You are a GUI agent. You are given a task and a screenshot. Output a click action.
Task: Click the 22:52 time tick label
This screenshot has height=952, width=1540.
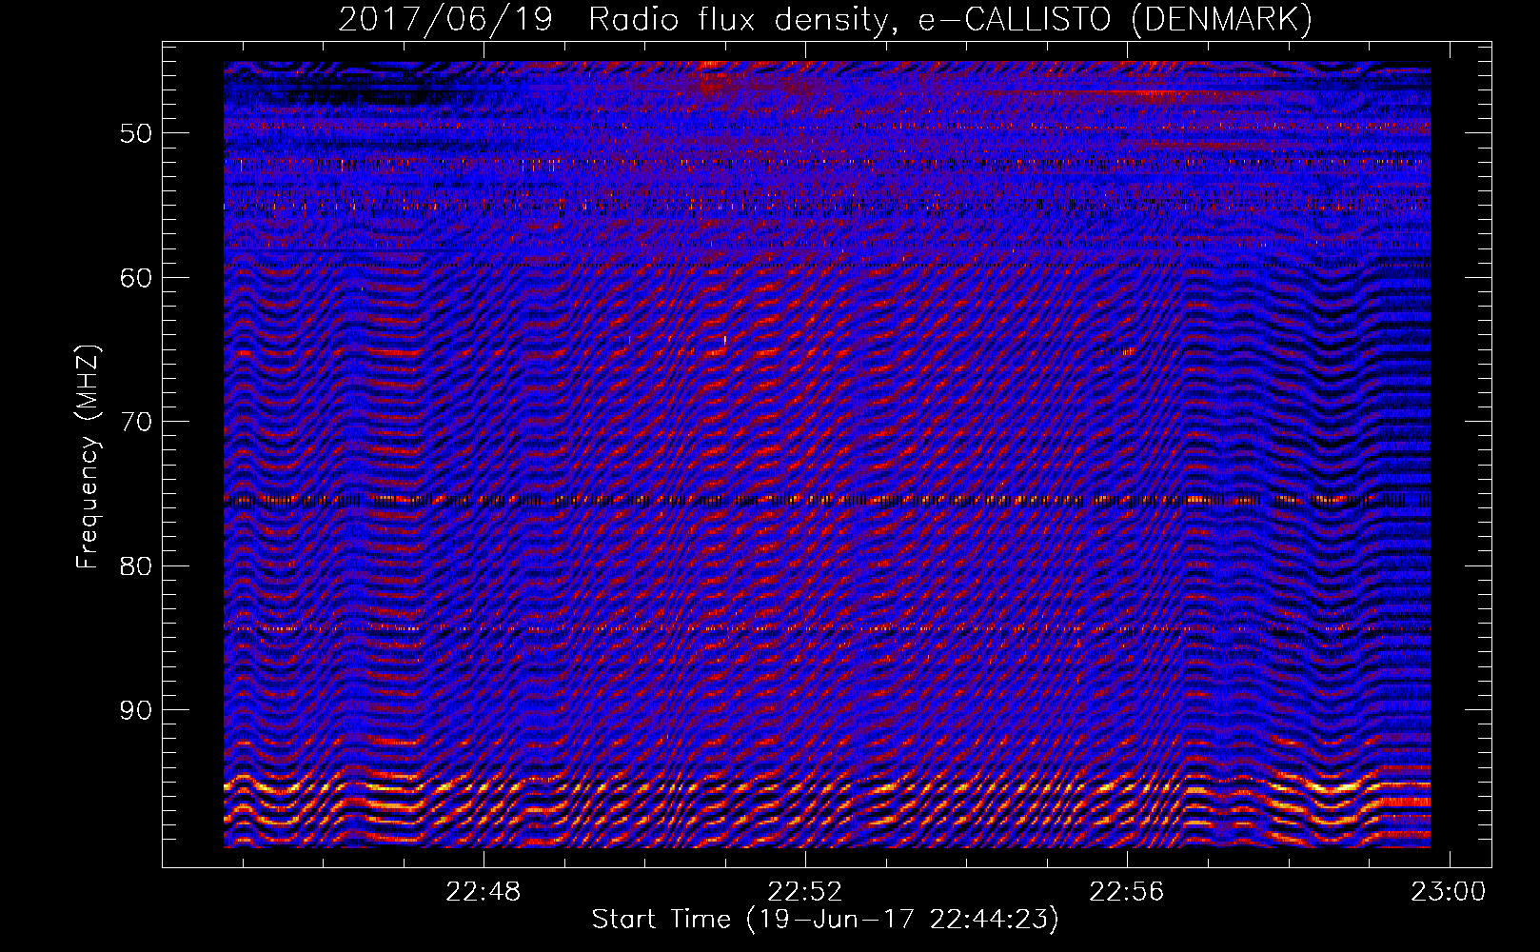pos(805,892)
